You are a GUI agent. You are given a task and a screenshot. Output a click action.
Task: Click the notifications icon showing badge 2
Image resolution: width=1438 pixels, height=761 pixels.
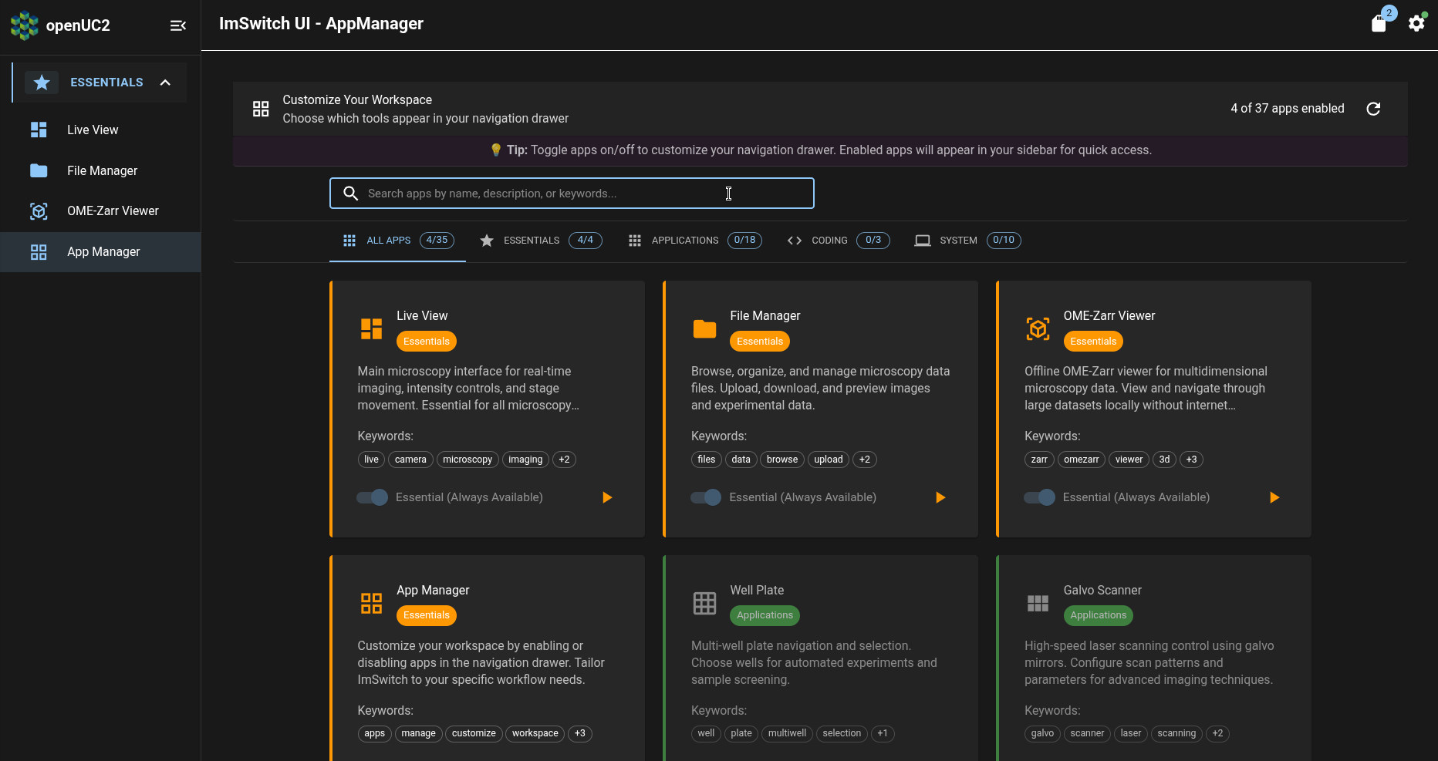(x=1379, y=23)
